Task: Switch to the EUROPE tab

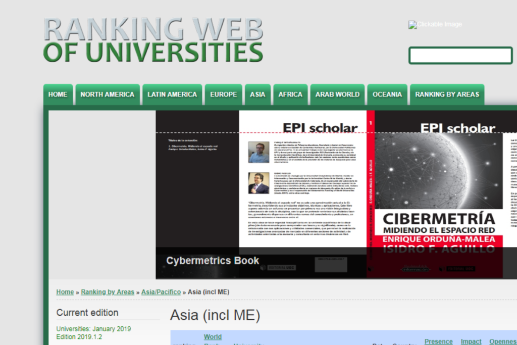Action: (223, 94)
